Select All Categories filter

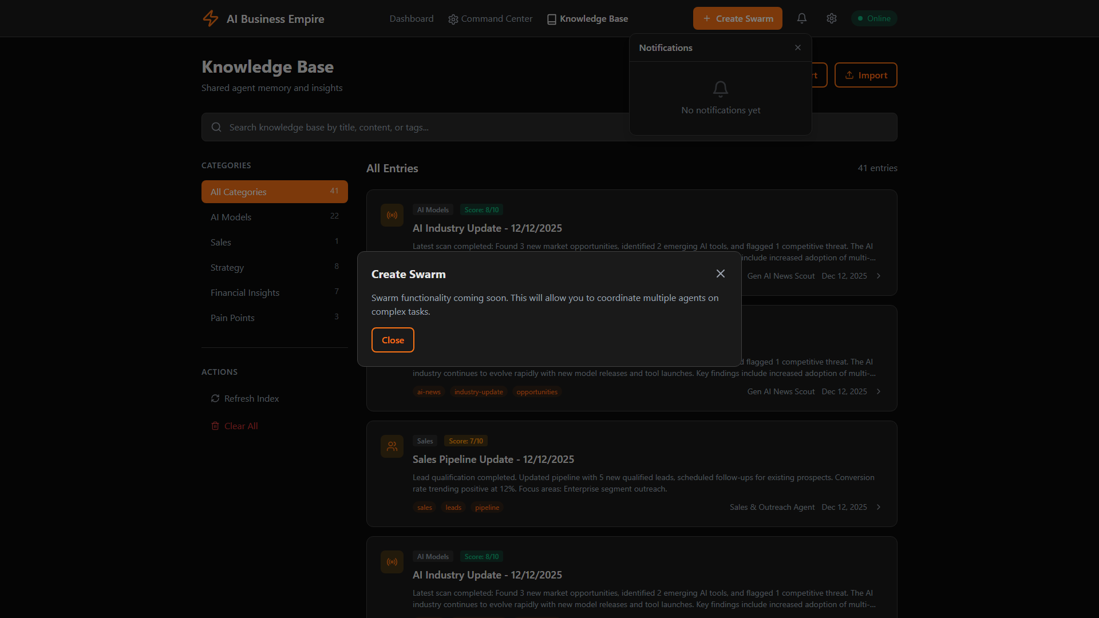pyautogui.click(x=275, y=192)
